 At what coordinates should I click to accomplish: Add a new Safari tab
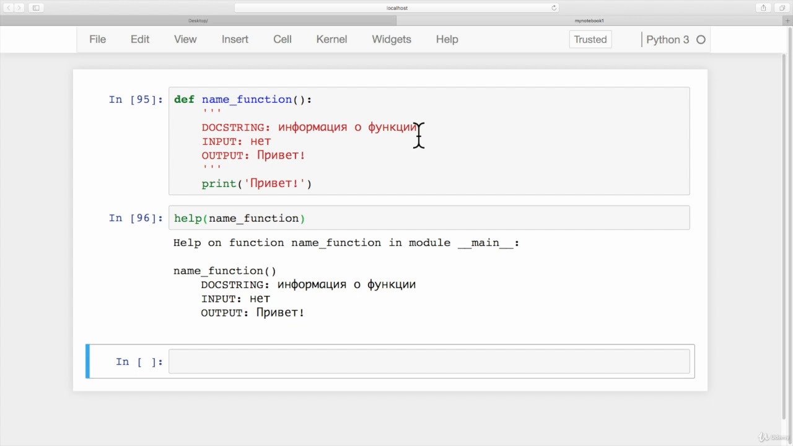click(788, 20)
